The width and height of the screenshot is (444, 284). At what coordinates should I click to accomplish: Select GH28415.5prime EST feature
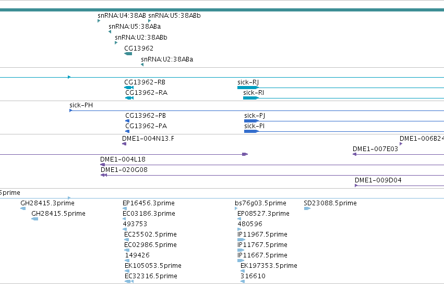(35, 219)
